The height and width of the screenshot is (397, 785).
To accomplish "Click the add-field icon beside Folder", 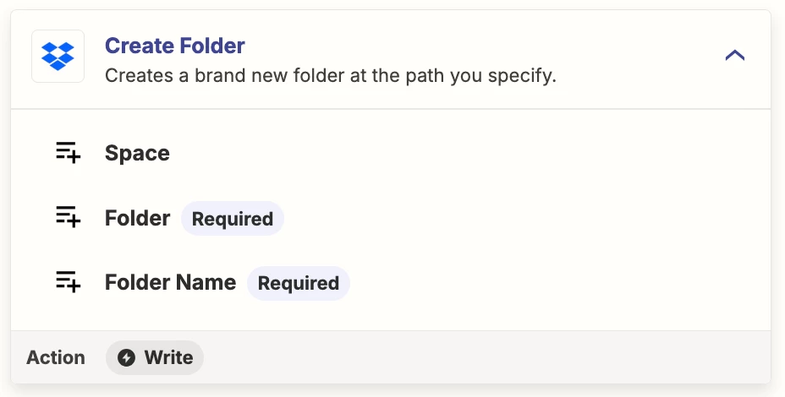I will click(68, 217).
